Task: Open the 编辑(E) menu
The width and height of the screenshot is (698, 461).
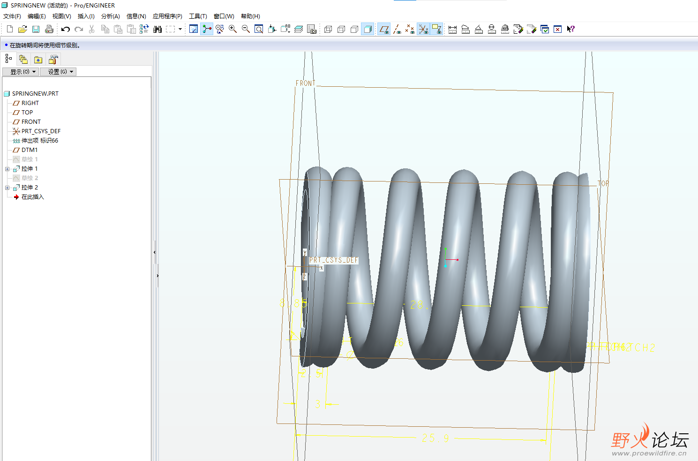Action: pos(37,16)
